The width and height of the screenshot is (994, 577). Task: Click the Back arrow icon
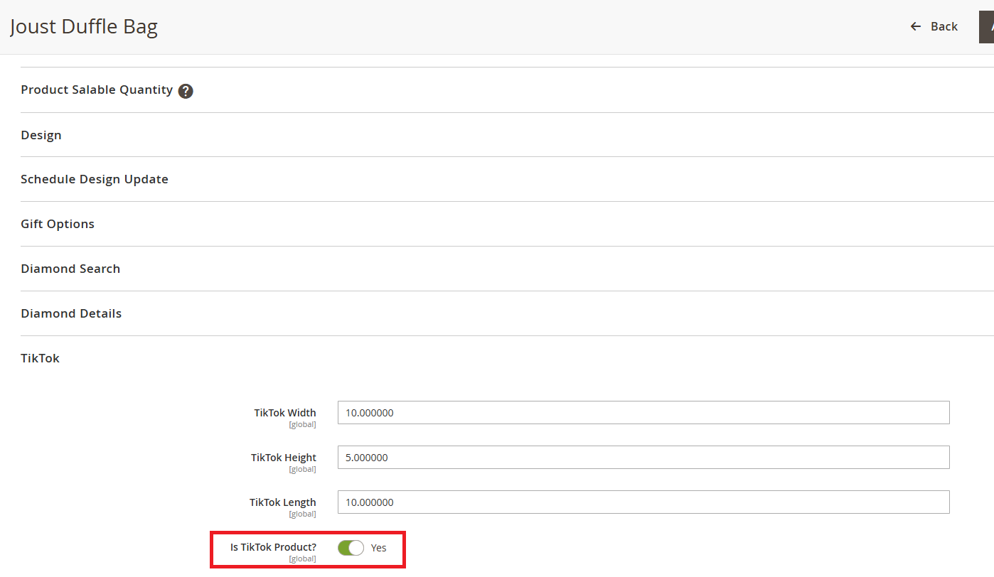[916, 26]
